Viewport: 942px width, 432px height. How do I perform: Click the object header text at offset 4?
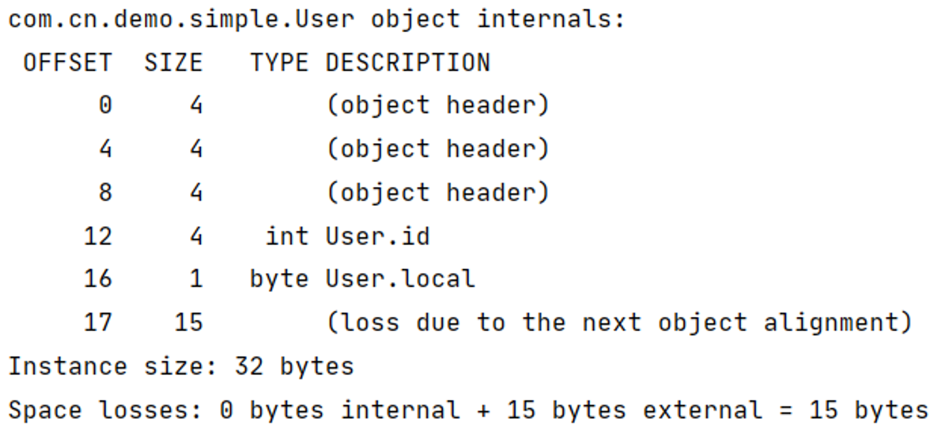[438, 149]
